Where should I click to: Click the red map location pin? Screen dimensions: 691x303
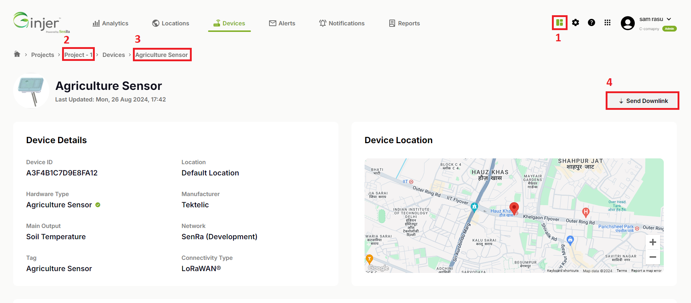(514, 208)
